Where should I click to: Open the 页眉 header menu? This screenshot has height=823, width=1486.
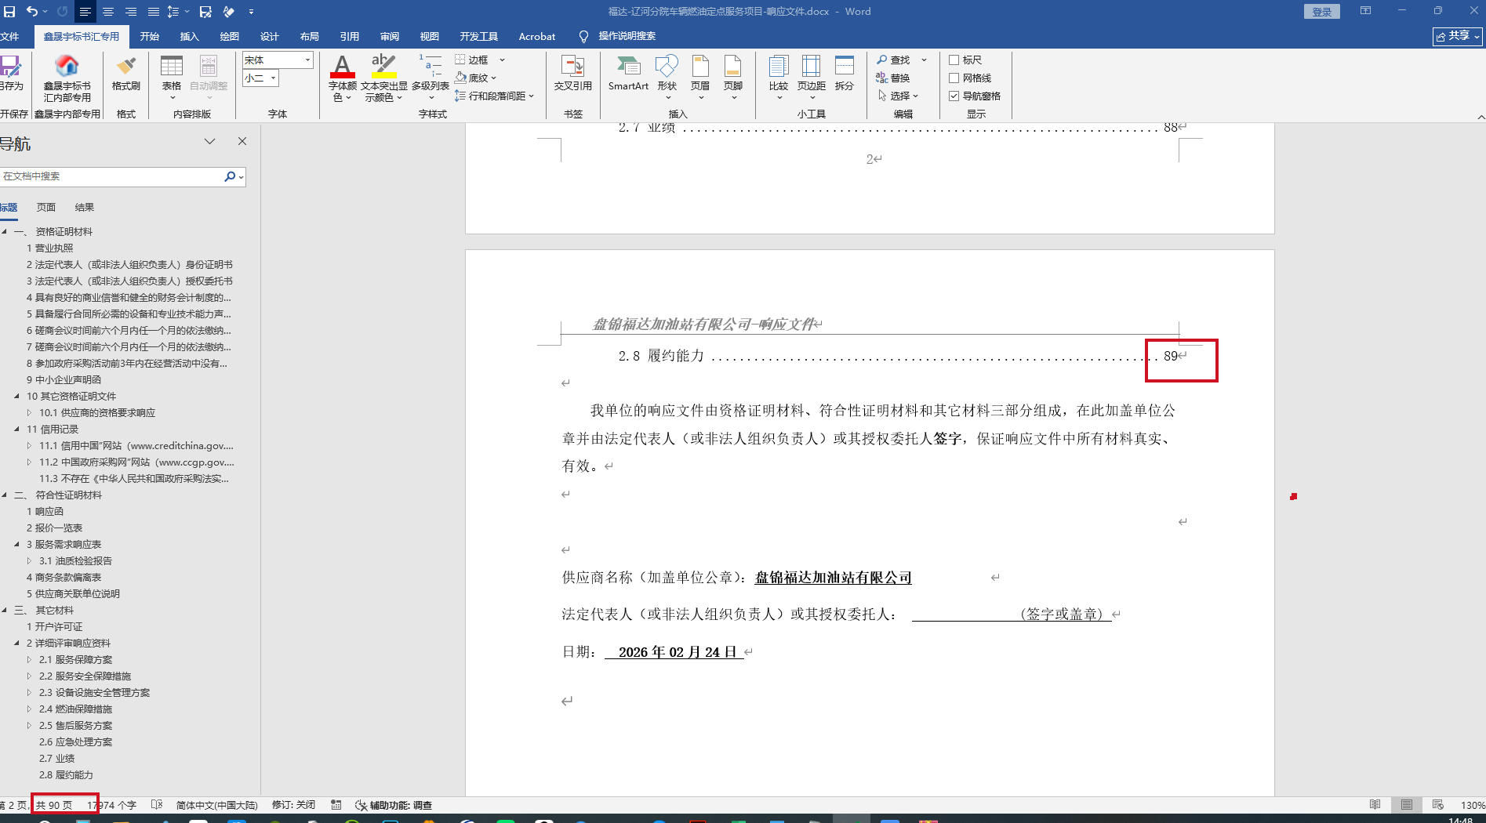700,77
